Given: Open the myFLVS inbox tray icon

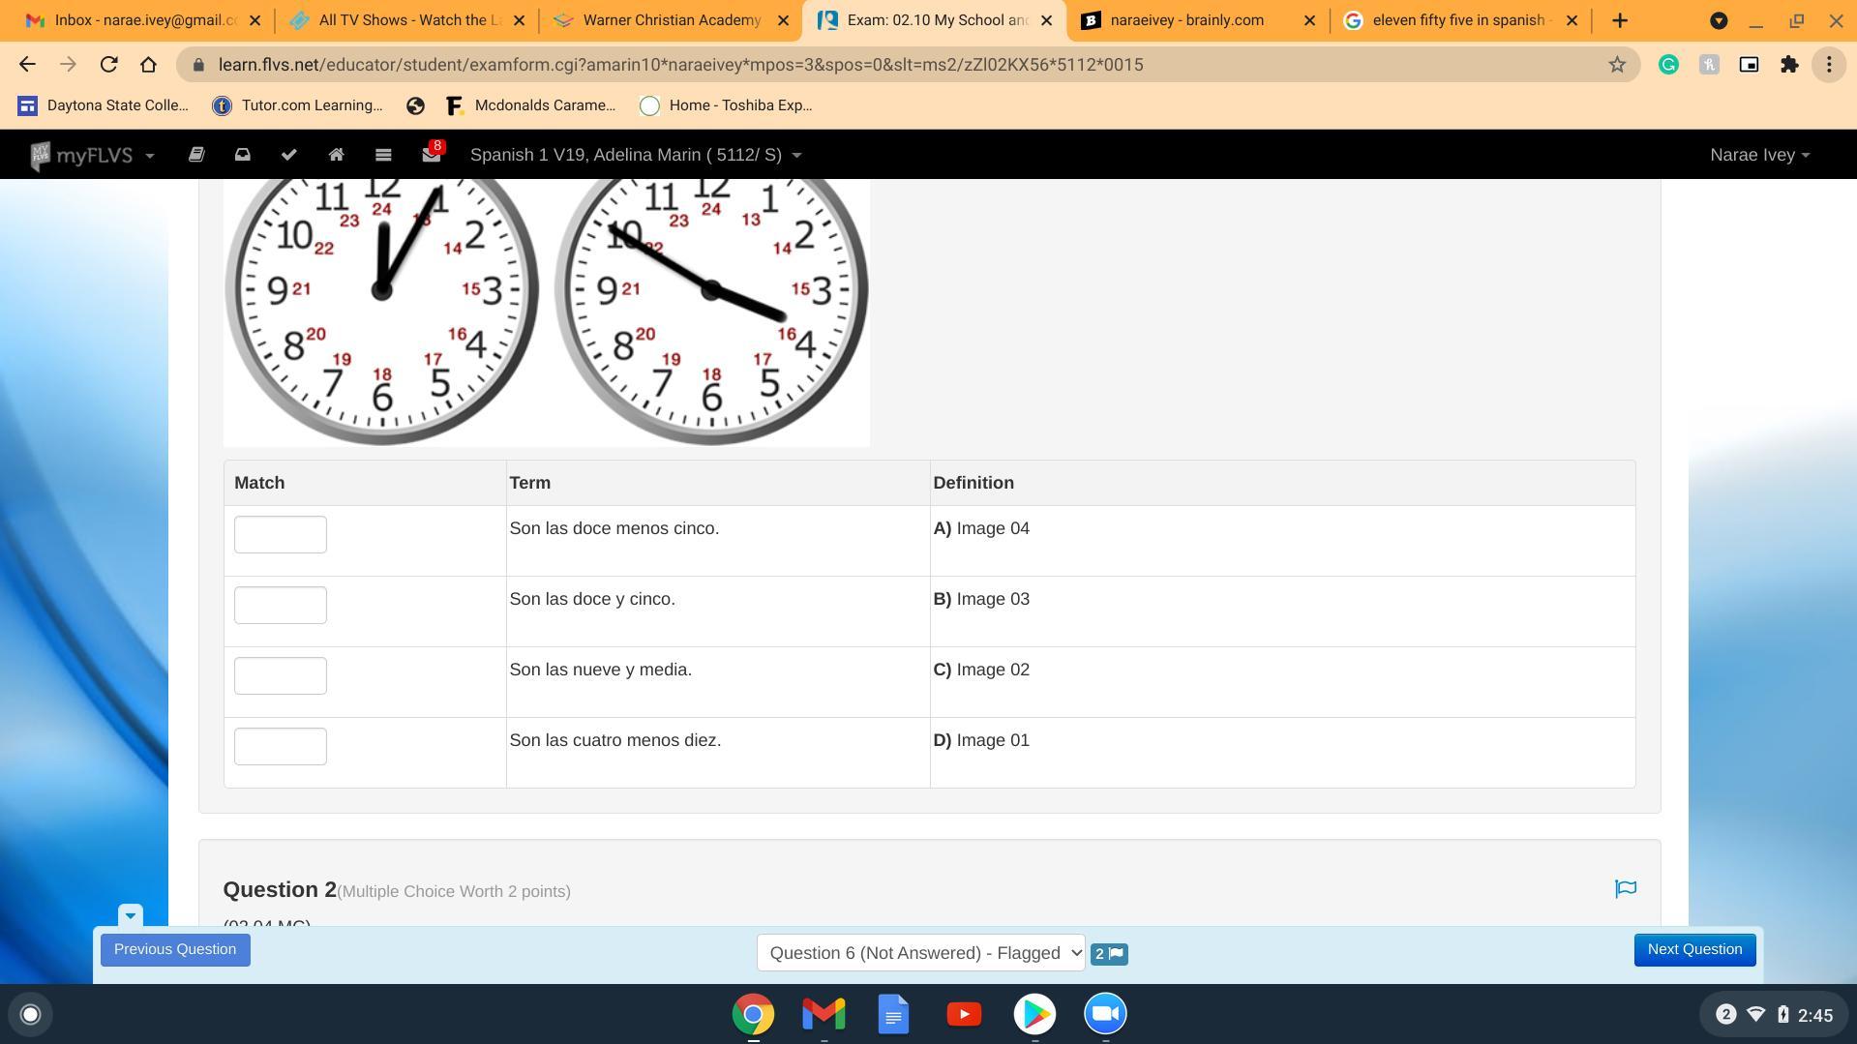Looking at the screenshot, I should (243, 155).
